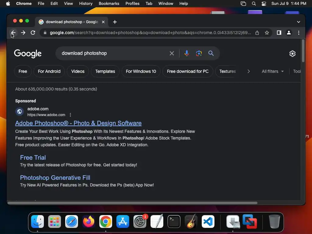312x234 pixels.
Task: Apply the For Android filter chip
Action: click(49, 71)
